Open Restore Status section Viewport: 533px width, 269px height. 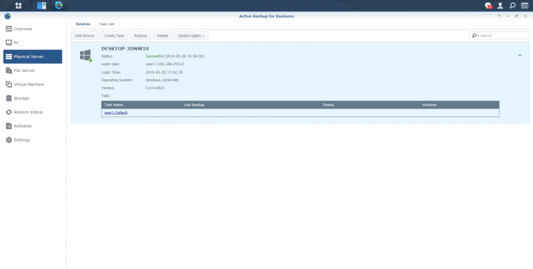pos(28,112)
